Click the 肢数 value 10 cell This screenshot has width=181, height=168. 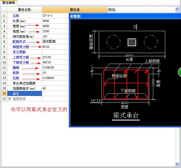56,73
